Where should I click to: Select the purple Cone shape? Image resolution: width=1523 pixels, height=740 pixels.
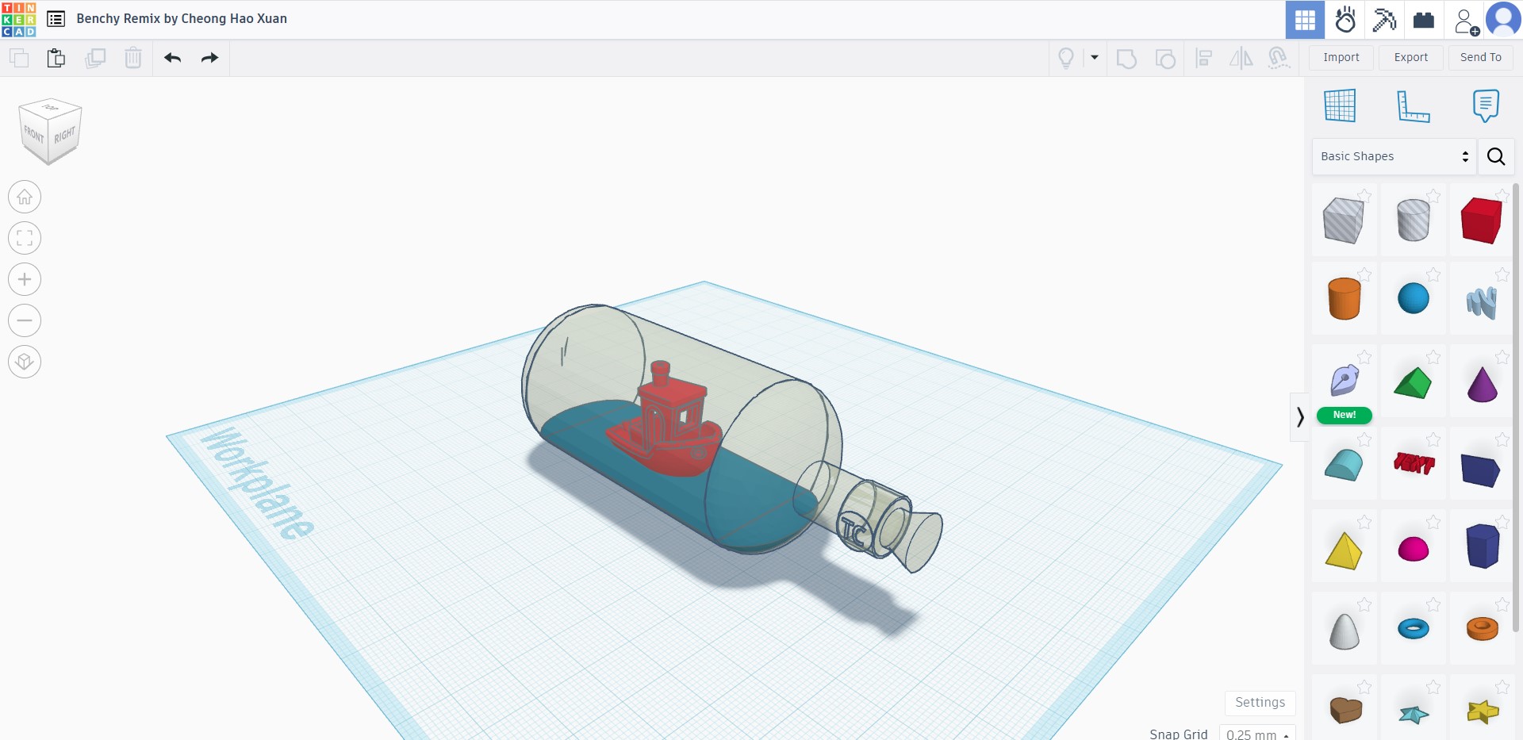(x=1482, y=384)
